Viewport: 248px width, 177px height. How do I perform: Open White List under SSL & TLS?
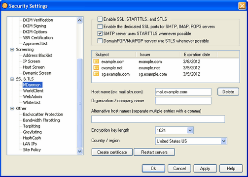coord(32,103)
